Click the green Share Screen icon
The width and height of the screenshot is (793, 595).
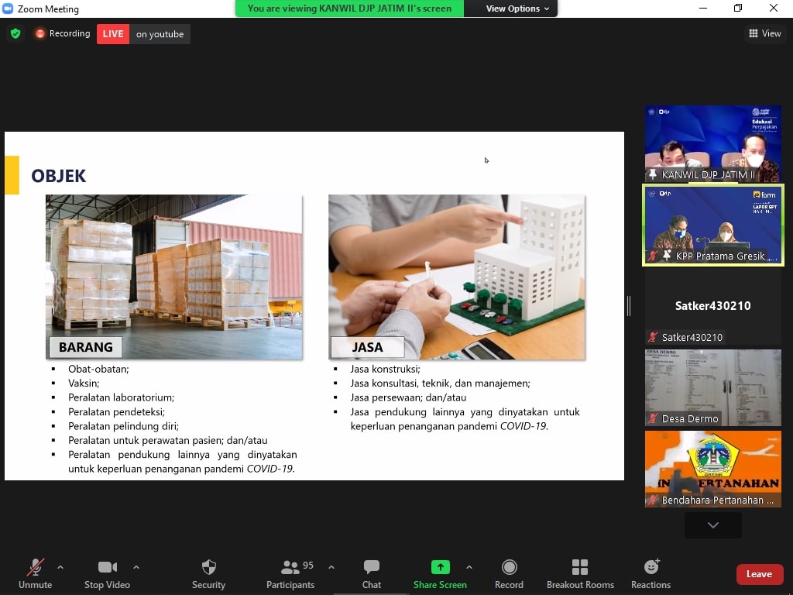click(440, 567)
